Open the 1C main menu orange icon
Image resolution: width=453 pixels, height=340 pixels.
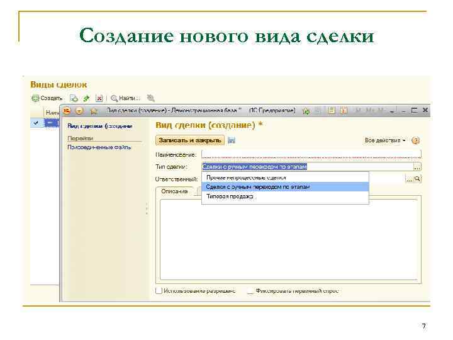[67, 110]
